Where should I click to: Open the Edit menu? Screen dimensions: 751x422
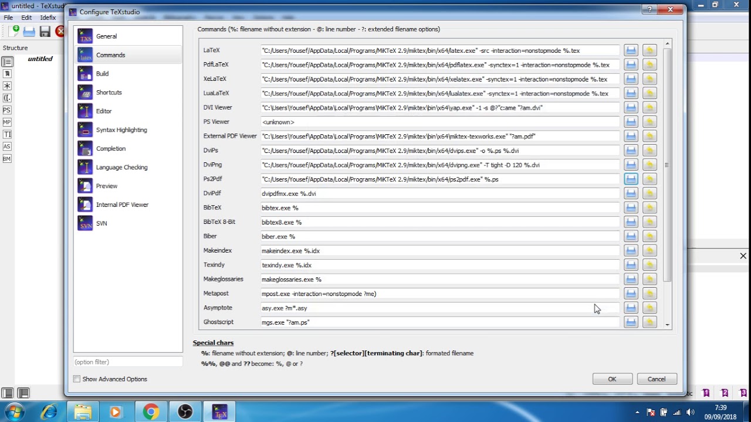coord(26,18)
